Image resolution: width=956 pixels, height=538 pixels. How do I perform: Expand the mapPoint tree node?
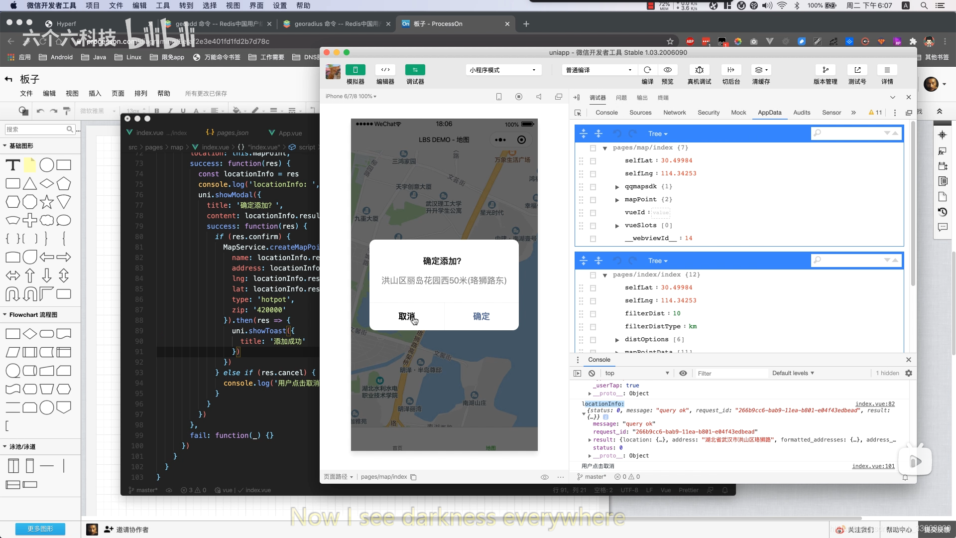coord(617,200)
